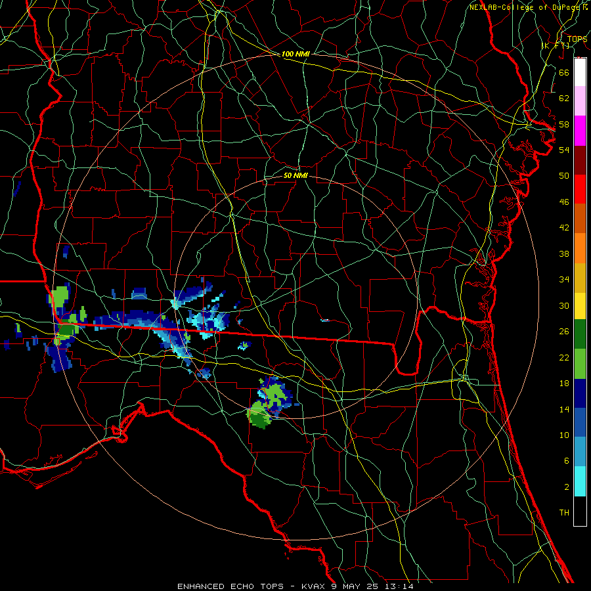591x591 pixels.
Task: Click the bright red legend swatch
Action: [x=580, y=189]
